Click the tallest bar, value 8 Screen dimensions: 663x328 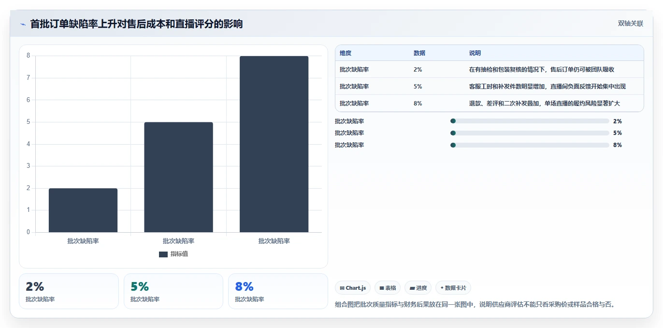(274, 144)
